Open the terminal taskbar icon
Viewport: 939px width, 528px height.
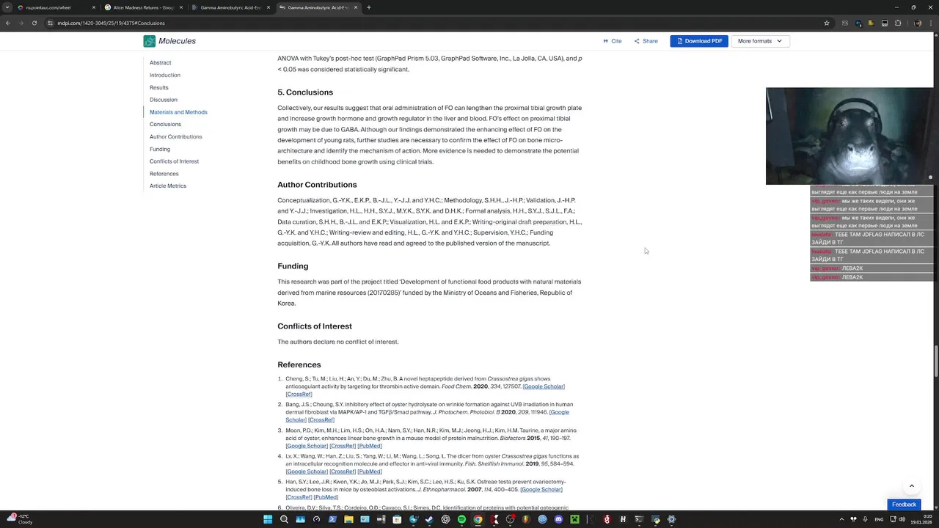coord(639,519)
